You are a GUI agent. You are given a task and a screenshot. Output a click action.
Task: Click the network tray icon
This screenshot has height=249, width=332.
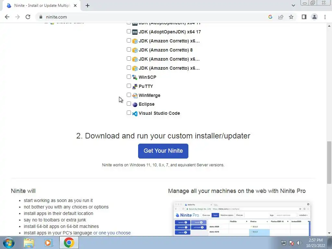[283, 243]
